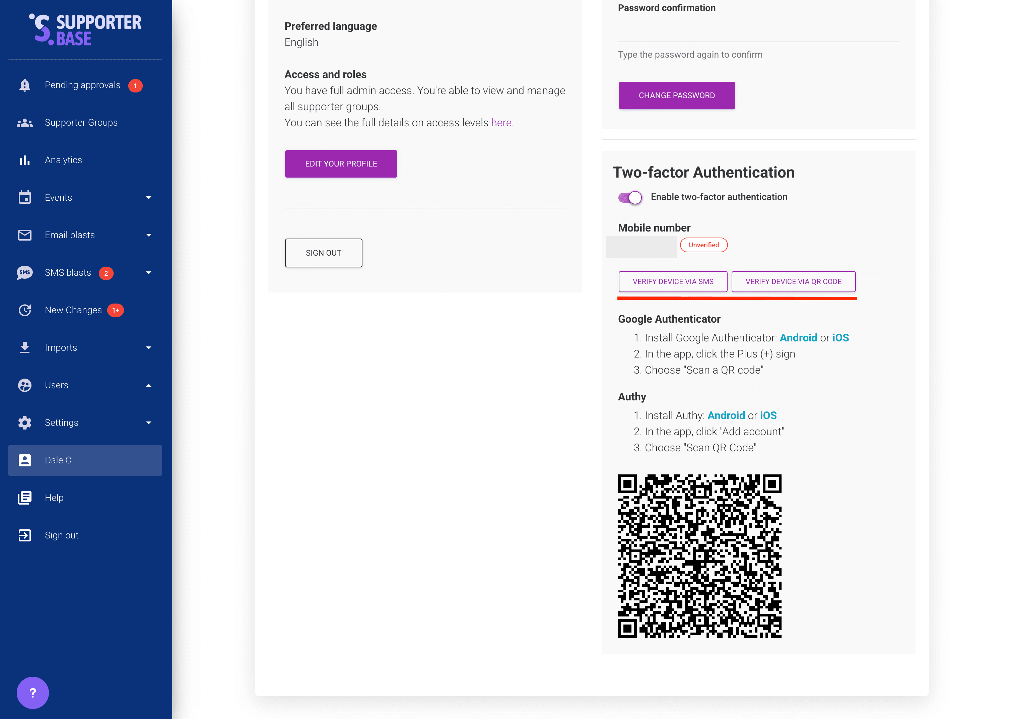
Task: Click the SMS blasts speech bubble icon
Action: (x=25, y=273)
